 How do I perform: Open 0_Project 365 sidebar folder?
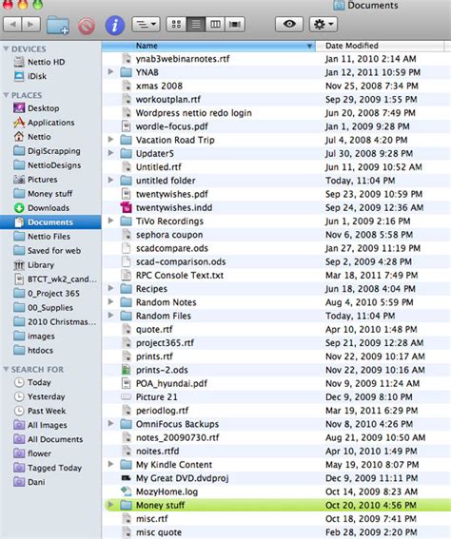[x=53, y=294]
